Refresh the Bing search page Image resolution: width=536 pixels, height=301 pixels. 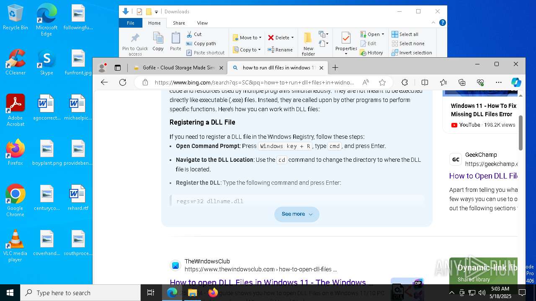tap(123, 82)
